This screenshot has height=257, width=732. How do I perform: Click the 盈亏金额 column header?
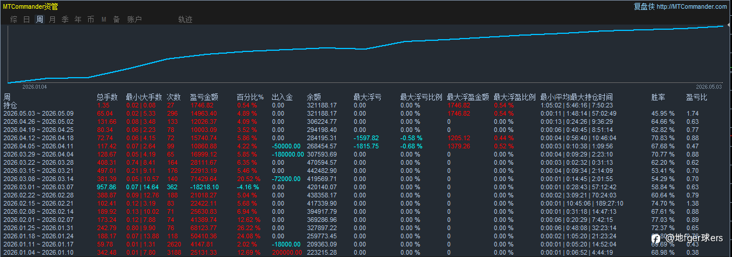click(204, 98)
